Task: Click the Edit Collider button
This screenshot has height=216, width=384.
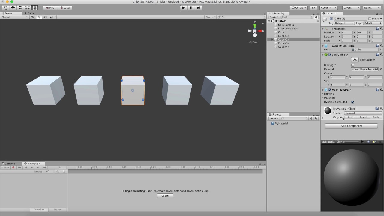Action: pos(355,60)
